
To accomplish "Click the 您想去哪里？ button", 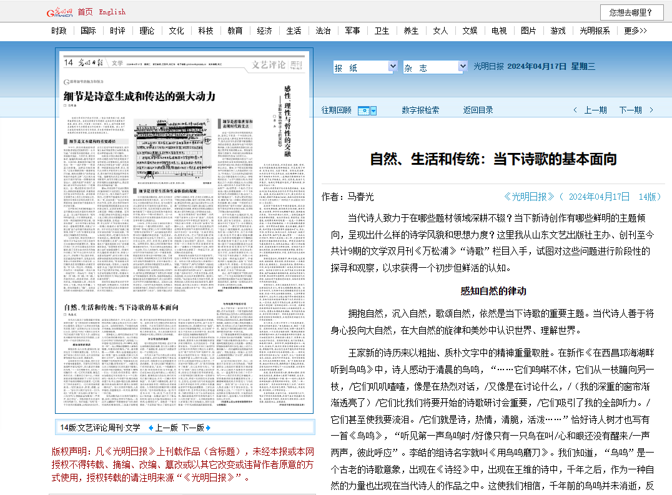I will (631, 12).
